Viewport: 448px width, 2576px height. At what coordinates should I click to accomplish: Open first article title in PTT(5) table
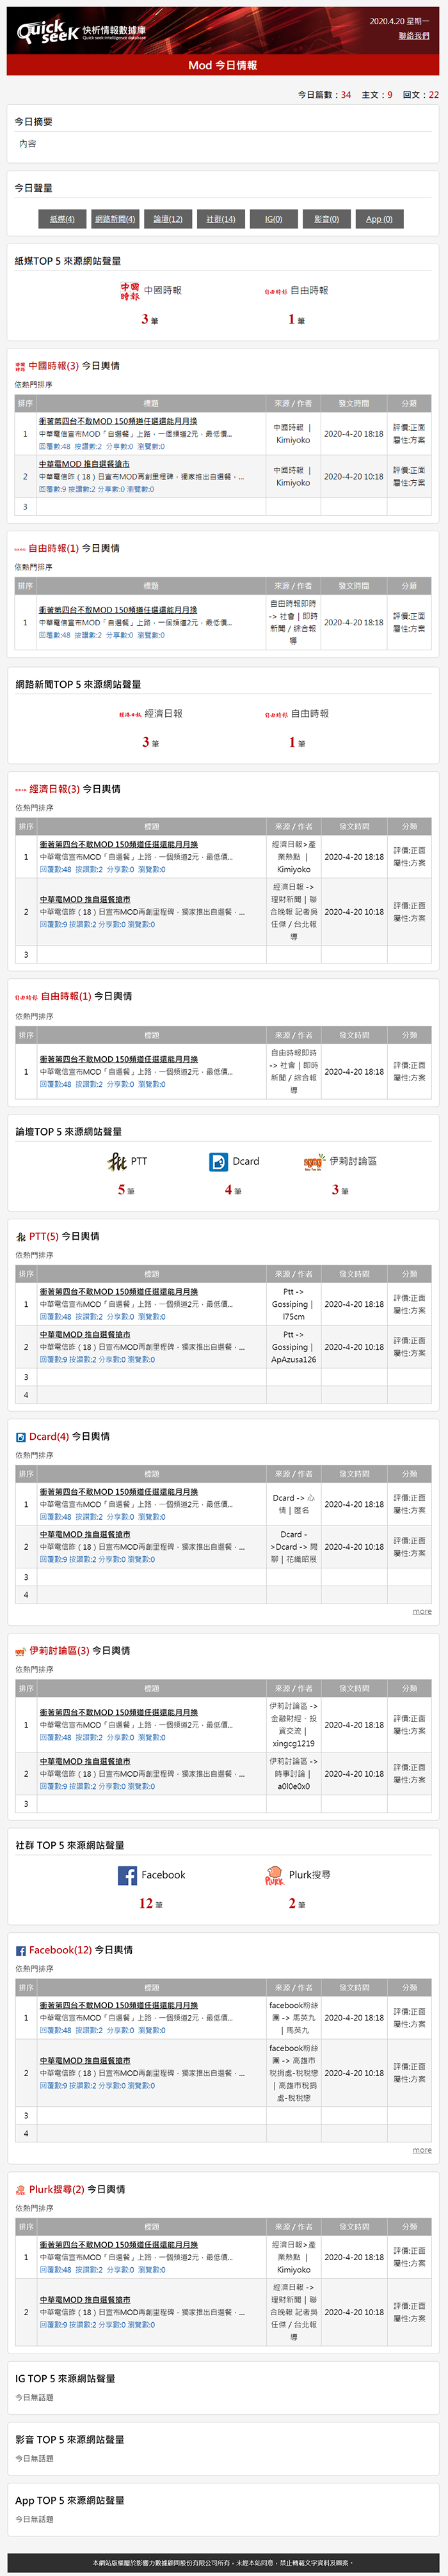click(119, 1292)
